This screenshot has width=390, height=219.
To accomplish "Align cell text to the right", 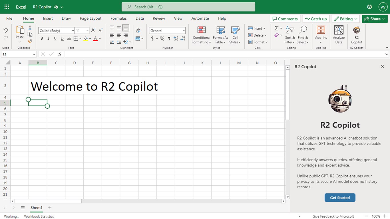I will point(126,35).
